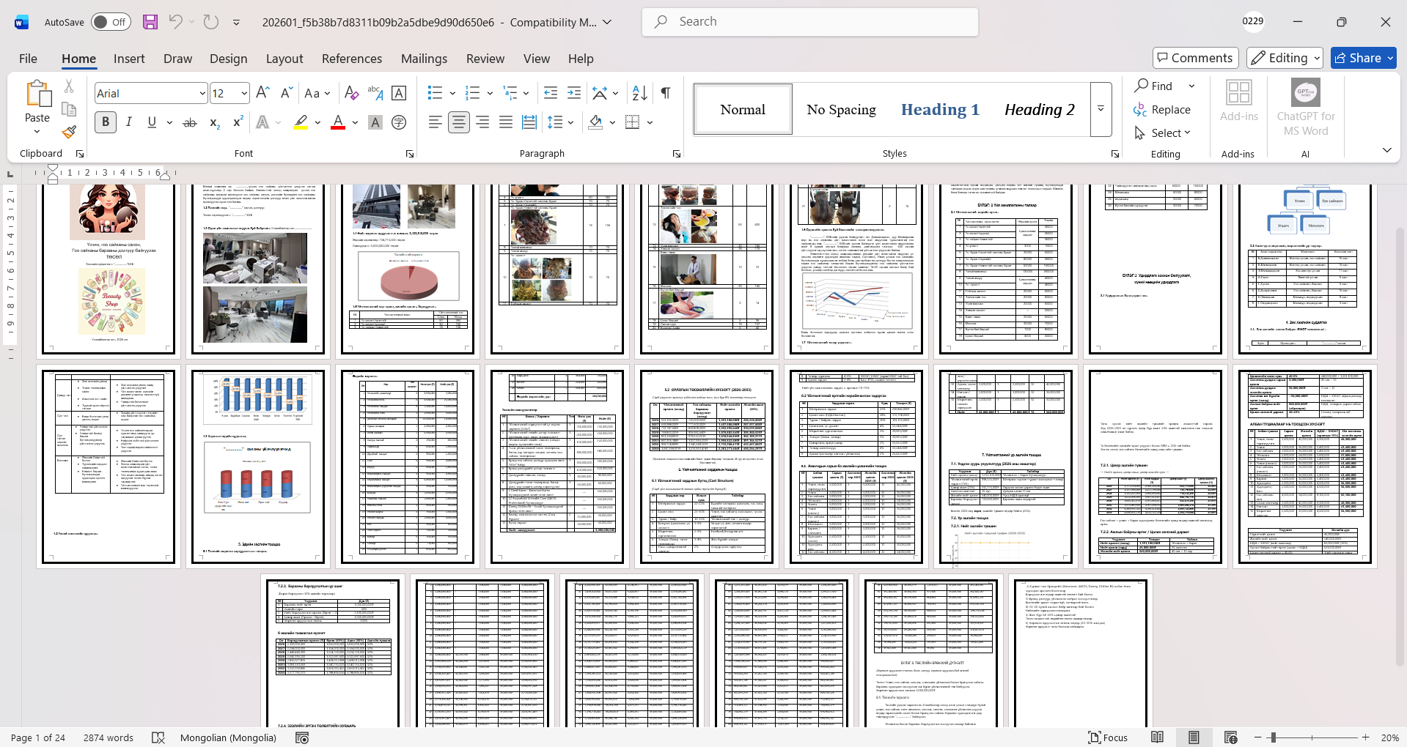Viewport: 1407px width, 747px height.
Task: Select the cover page thumbnail
Action: click(109, 268)
